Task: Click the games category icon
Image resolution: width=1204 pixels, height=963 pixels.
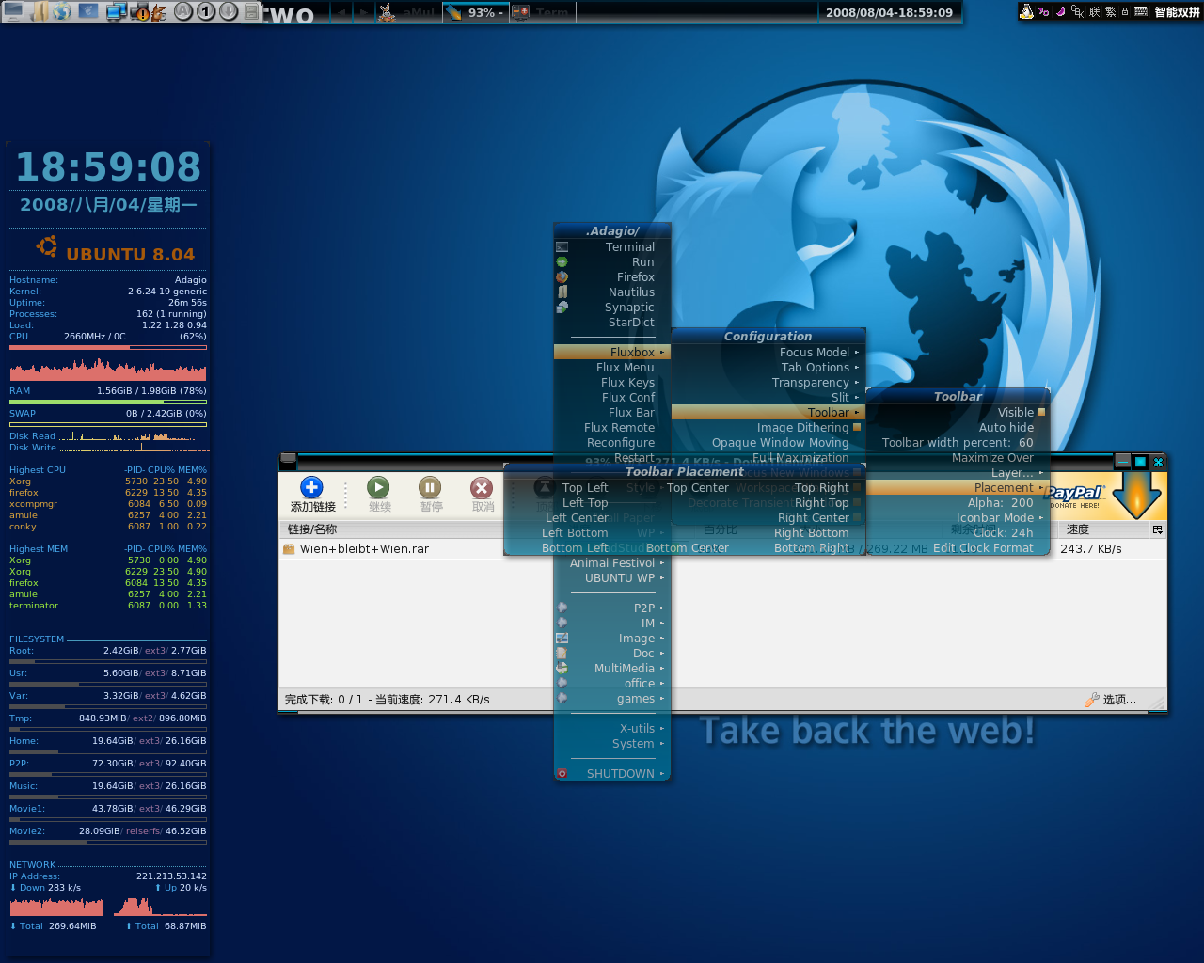Action: click(x=562, y=698)
